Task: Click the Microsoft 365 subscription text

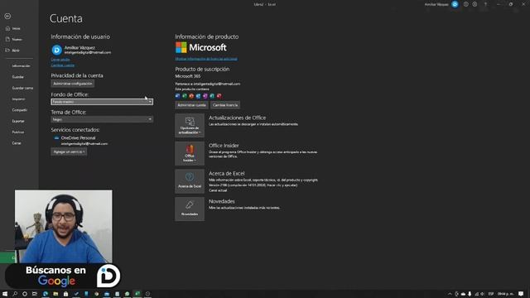Action: pyautogui.click(x=188, y=76)
